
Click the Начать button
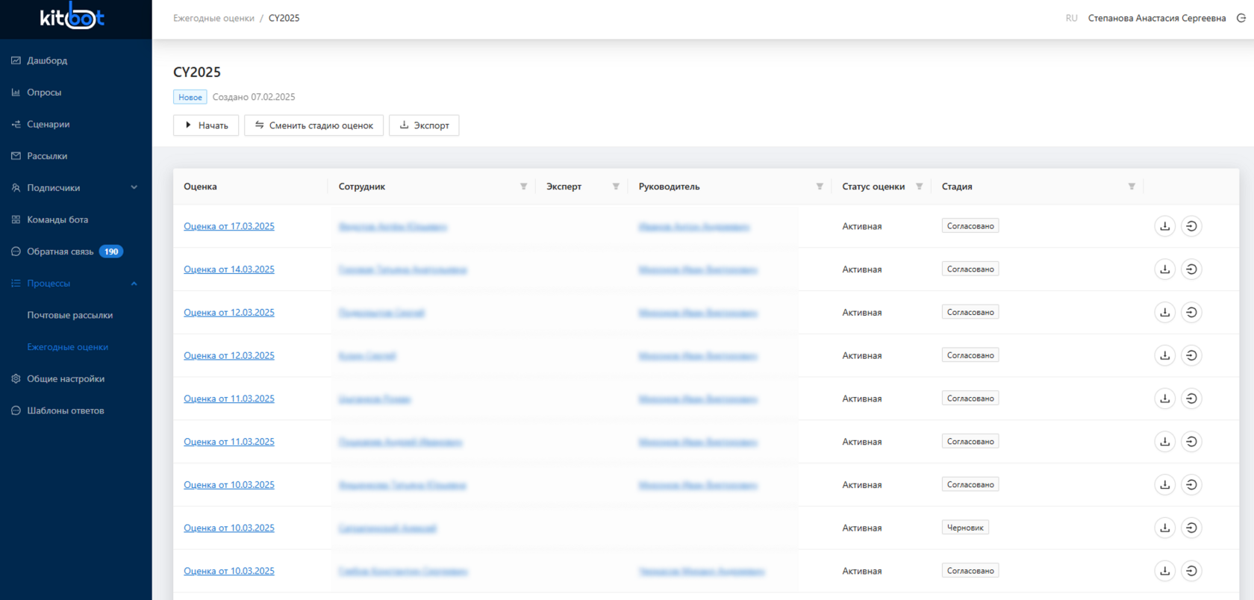[x=206, y=125]
